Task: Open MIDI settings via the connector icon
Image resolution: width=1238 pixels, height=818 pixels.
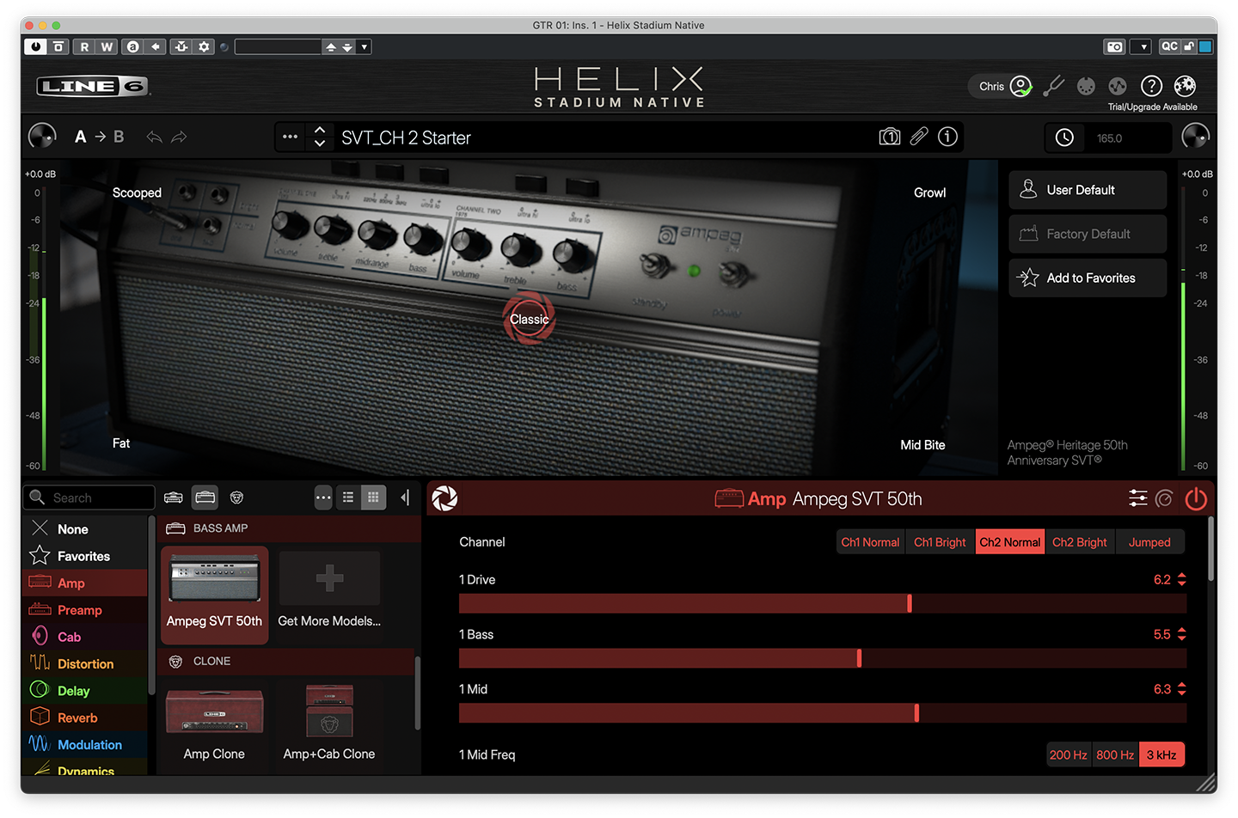Action: click(1087, 86)
